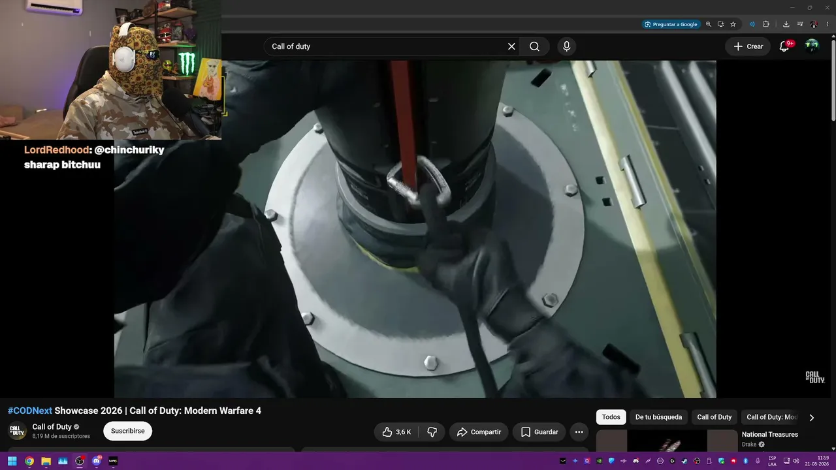Open the Windows Start menu
This screenshot has width=836, height=470.
(12, 461)
